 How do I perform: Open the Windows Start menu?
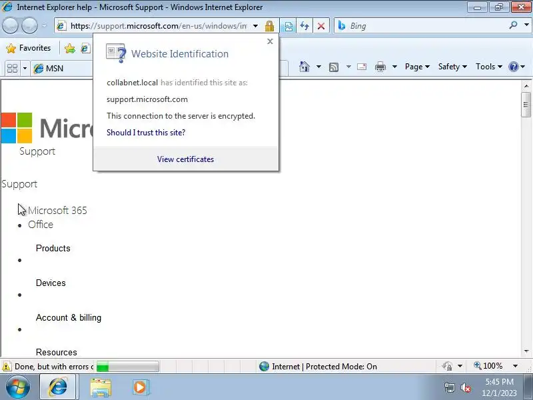click(x=18, y=387)
